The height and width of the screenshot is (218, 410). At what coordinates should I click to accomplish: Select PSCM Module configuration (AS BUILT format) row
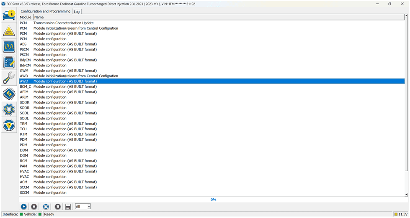pos(212,50)
